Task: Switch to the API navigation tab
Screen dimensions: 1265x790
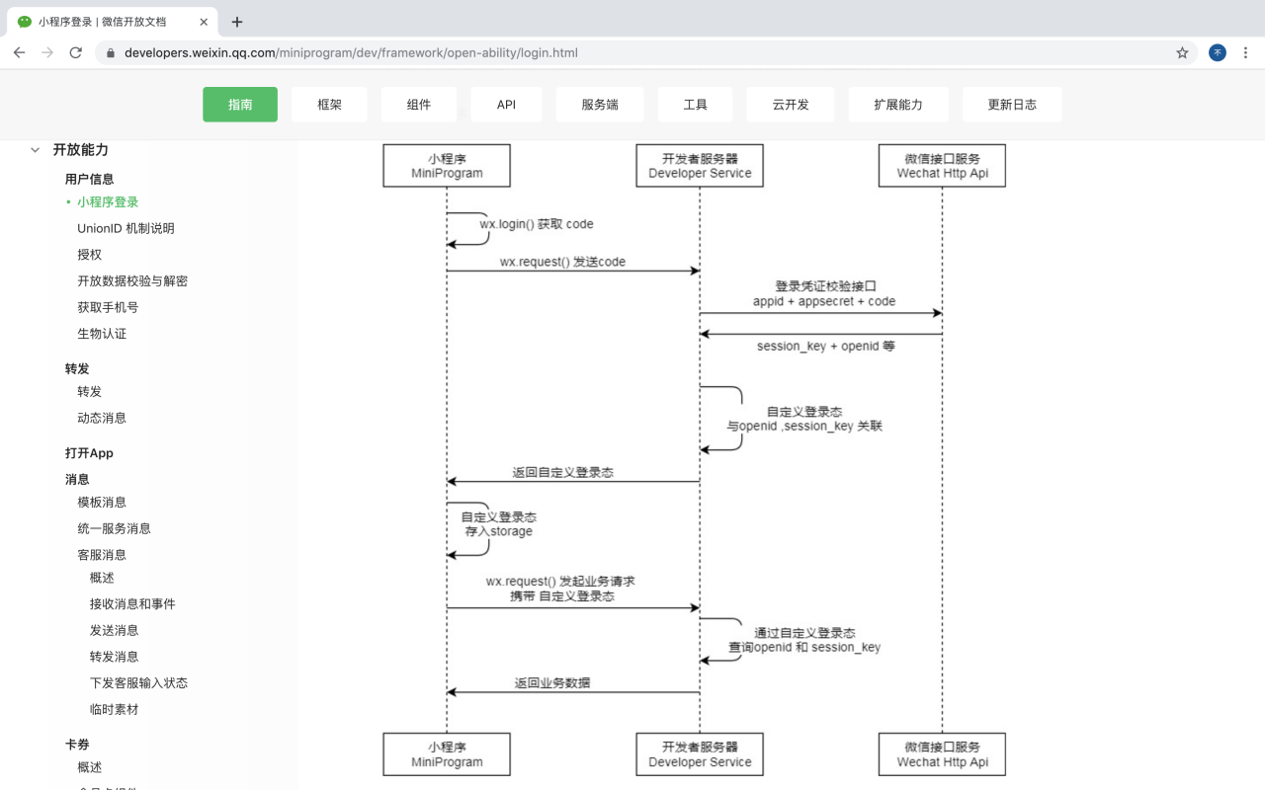Action: tap(505, 104)
